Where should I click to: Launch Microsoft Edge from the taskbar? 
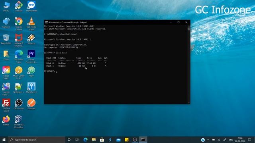pos(85,139)
